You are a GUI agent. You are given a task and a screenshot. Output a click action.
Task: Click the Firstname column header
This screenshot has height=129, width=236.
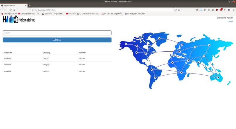(x=8, y=53)
